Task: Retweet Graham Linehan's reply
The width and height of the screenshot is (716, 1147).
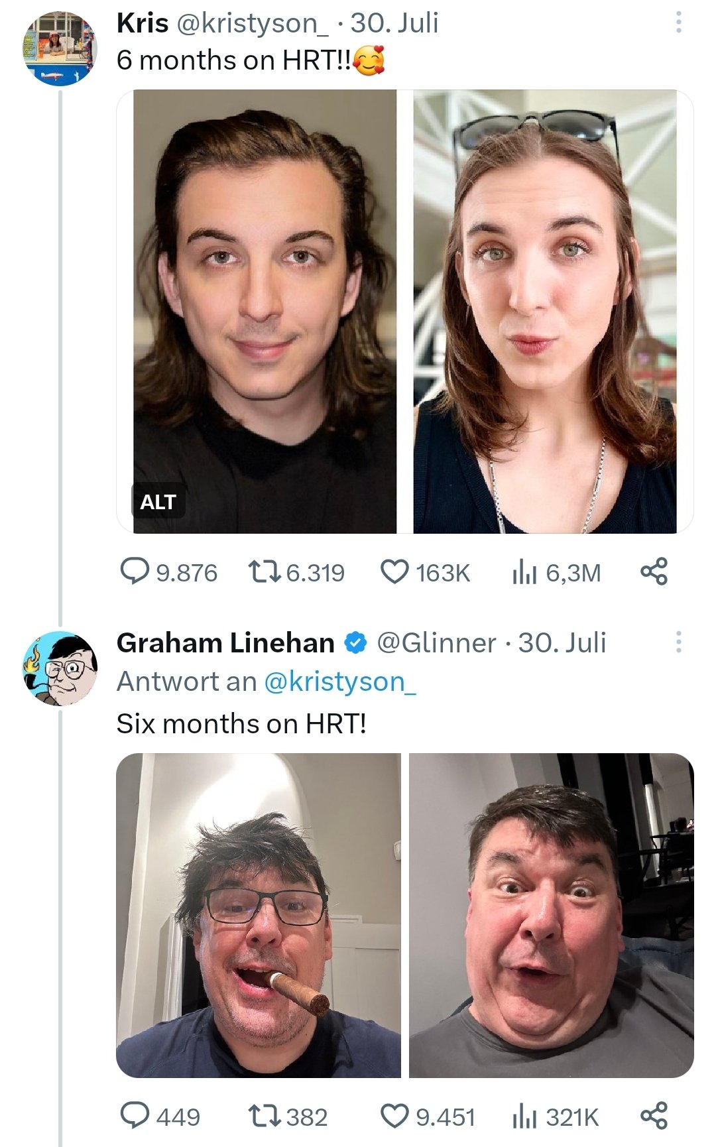Action: tap(287, 1117)
